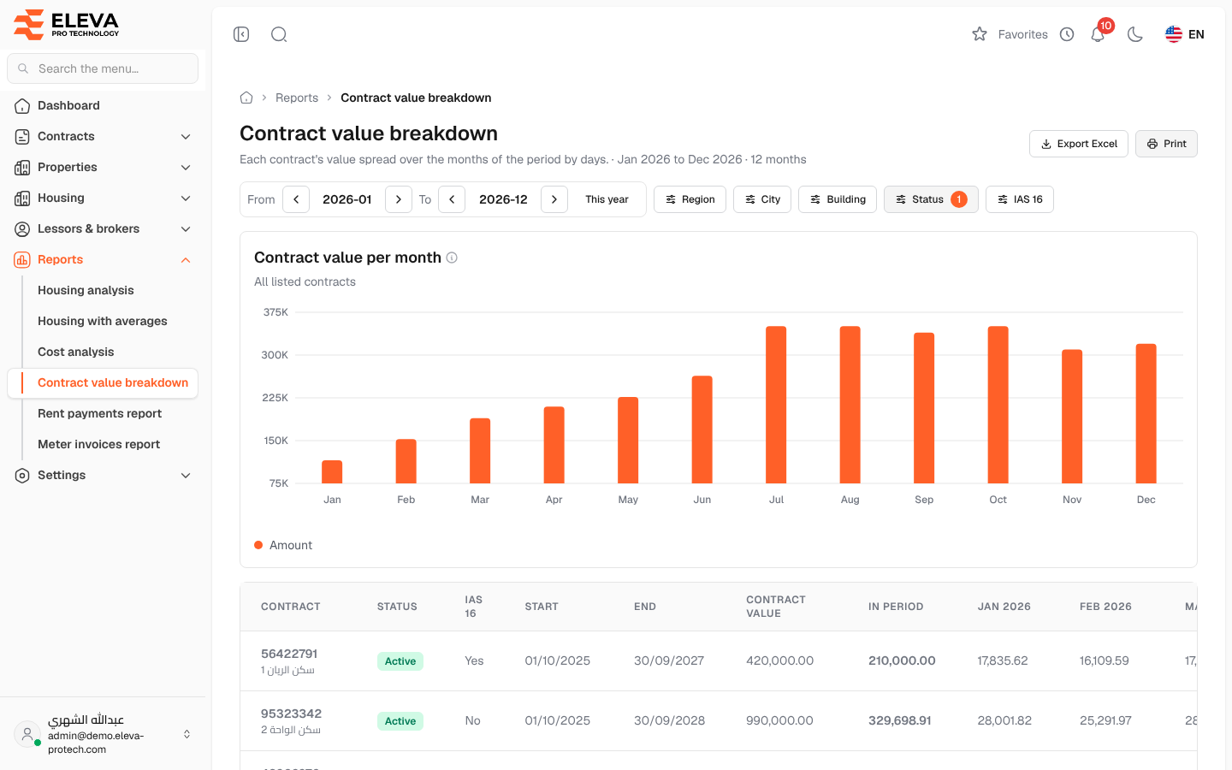This screenshot has height=770, width=1232.
Task: Click the Housing sidebar icon
Action: pos(22,198)
